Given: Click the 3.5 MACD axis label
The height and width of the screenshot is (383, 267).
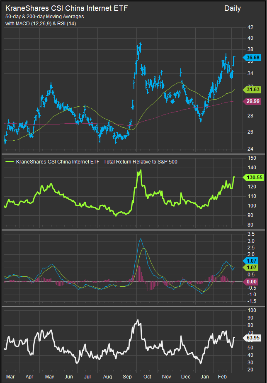Looking at the screenshot, I should [251, 234].
